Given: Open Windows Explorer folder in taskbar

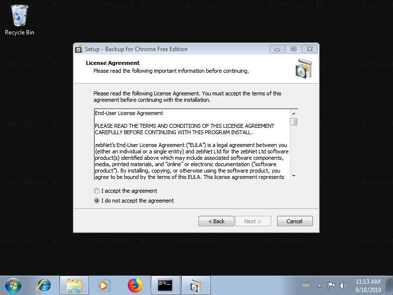Looking at the screenshot, I should [74, 286].
